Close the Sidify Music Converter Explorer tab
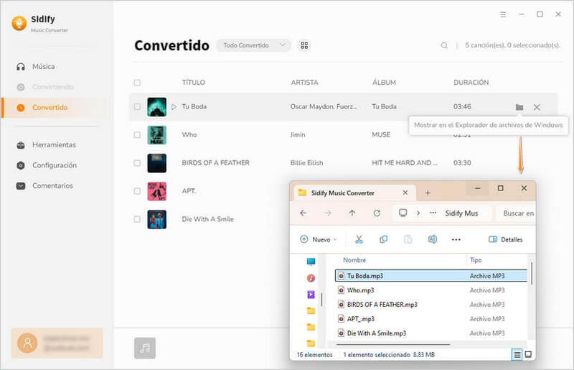Screen dimensions: 574x370 [405, 193]
